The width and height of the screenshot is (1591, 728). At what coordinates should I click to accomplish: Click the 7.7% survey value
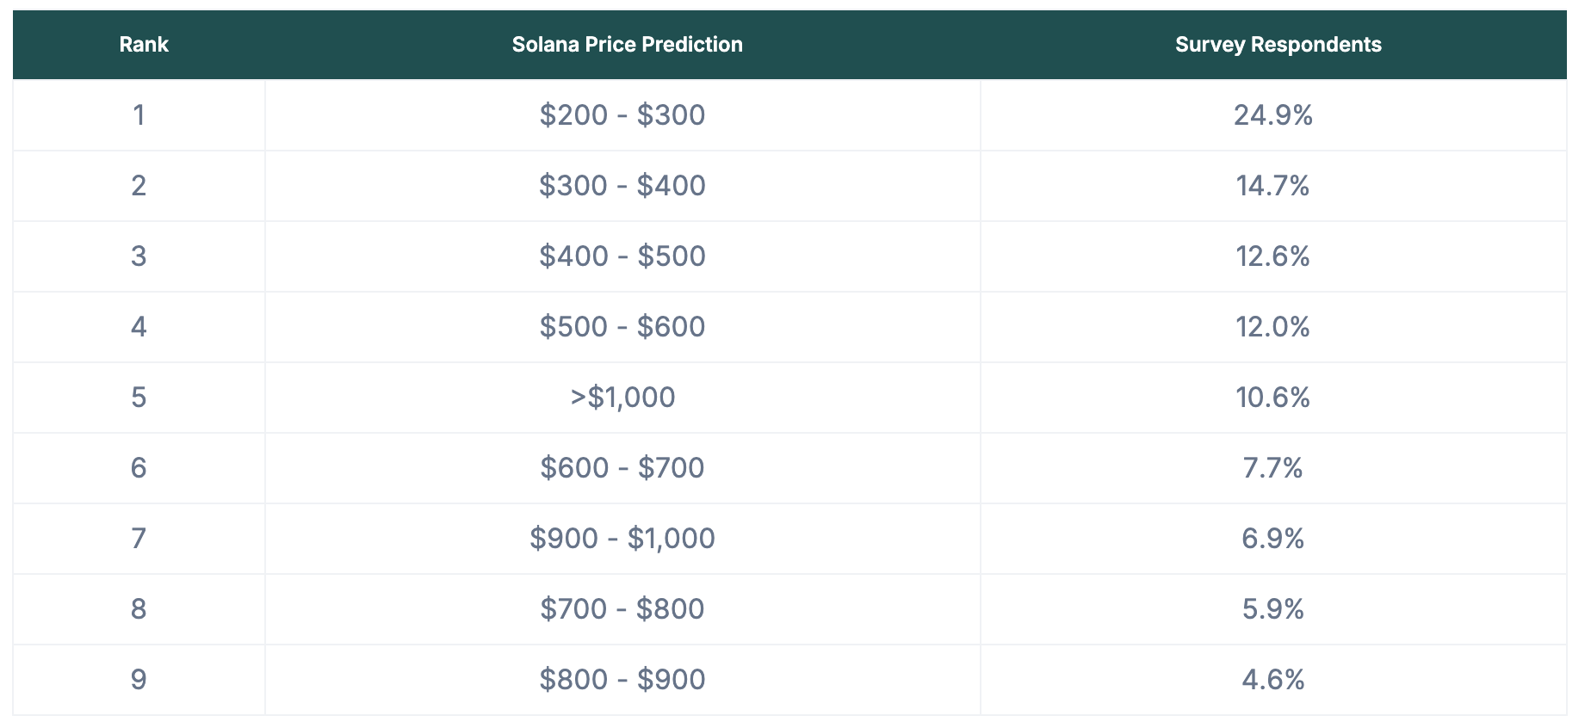(x=1272, y=468)
